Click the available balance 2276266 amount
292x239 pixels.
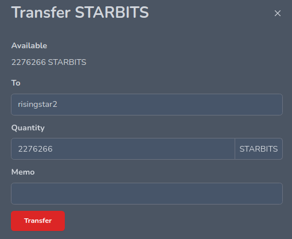point(29,62)
